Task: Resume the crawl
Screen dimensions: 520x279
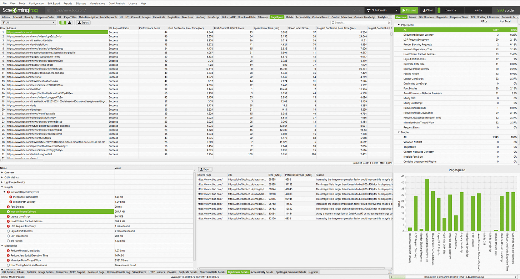Action: 409,10
